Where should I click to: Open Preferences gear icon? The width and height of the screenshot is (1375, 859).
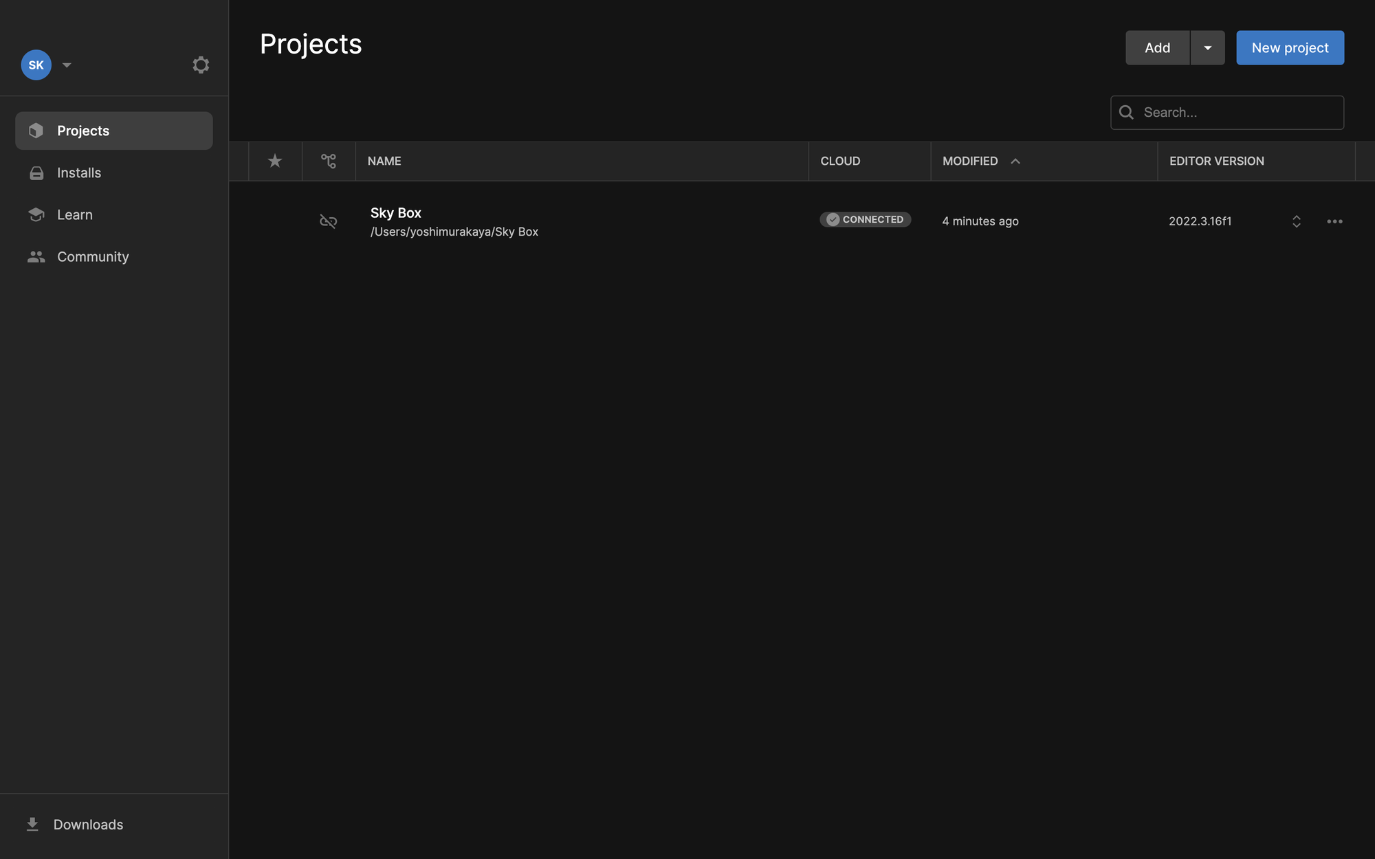(x=201, y=65)
